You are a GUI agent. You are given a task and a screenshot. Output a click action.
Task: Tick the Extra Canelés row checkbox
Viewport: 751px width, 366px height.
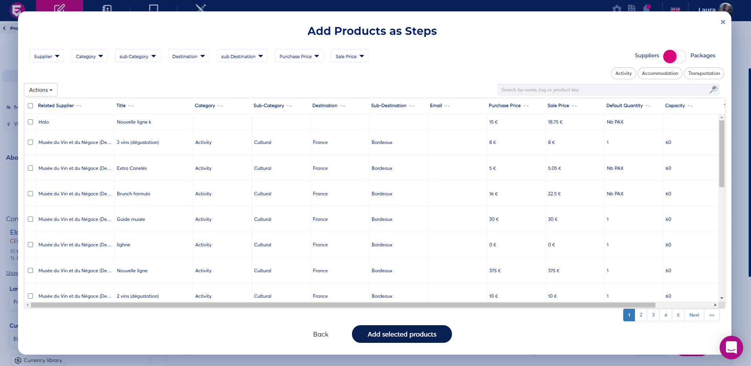tap(30, 168)
